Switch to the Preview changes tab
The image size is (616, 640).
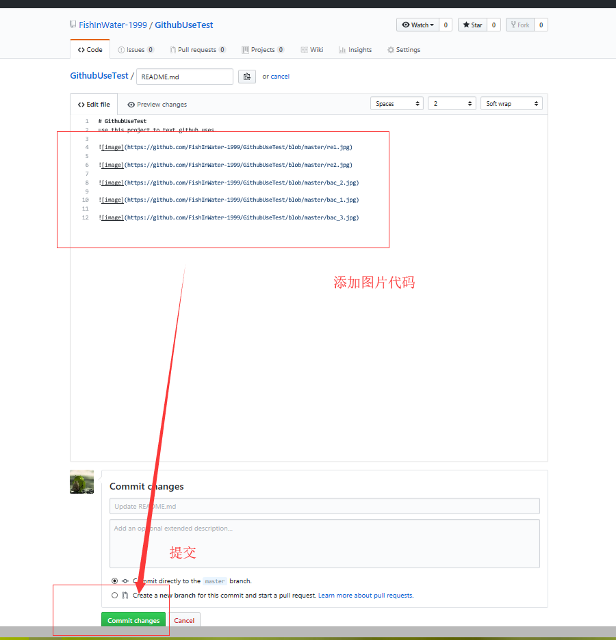pos(157,104)
